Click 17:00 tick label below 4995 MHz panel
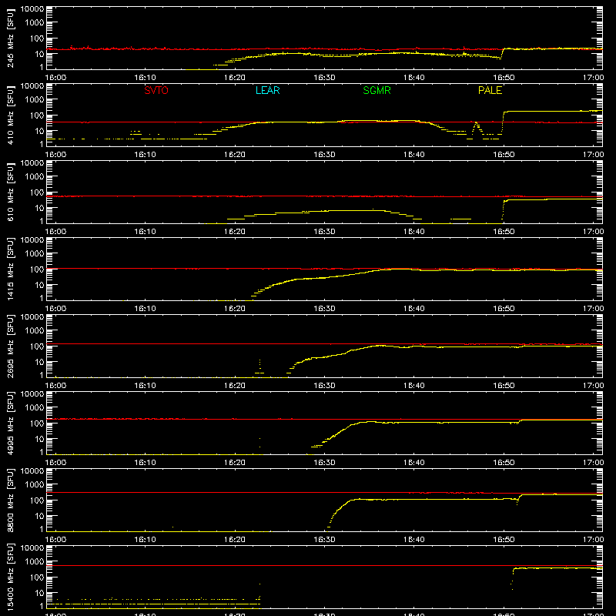 pyautogui.click(x=593, y=463)
